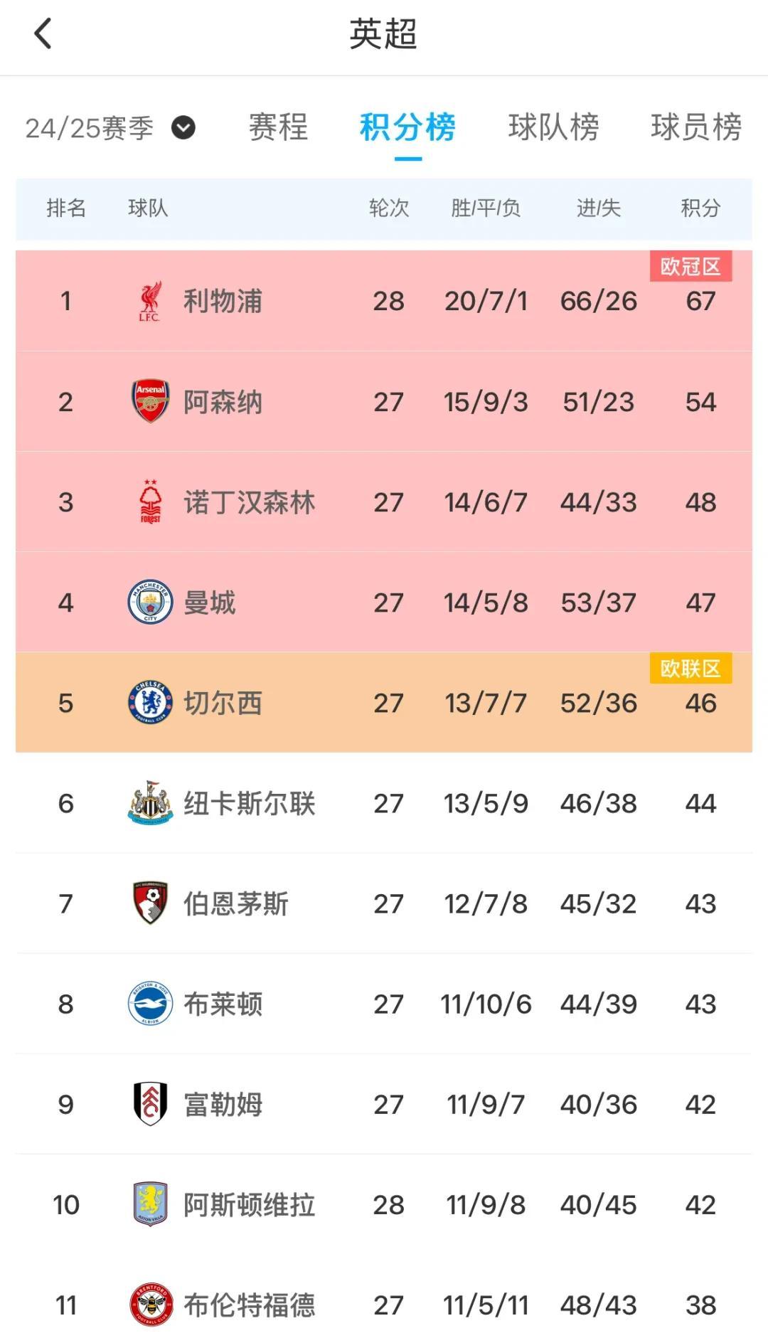Open the Fulham club crest
Viewport: 768px width, 1338px height.
tap(150, 1104)
